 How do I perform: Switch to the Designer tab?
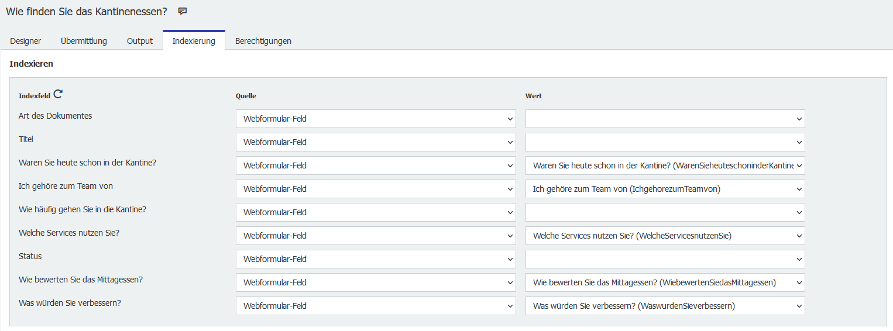tap(26, 41)
